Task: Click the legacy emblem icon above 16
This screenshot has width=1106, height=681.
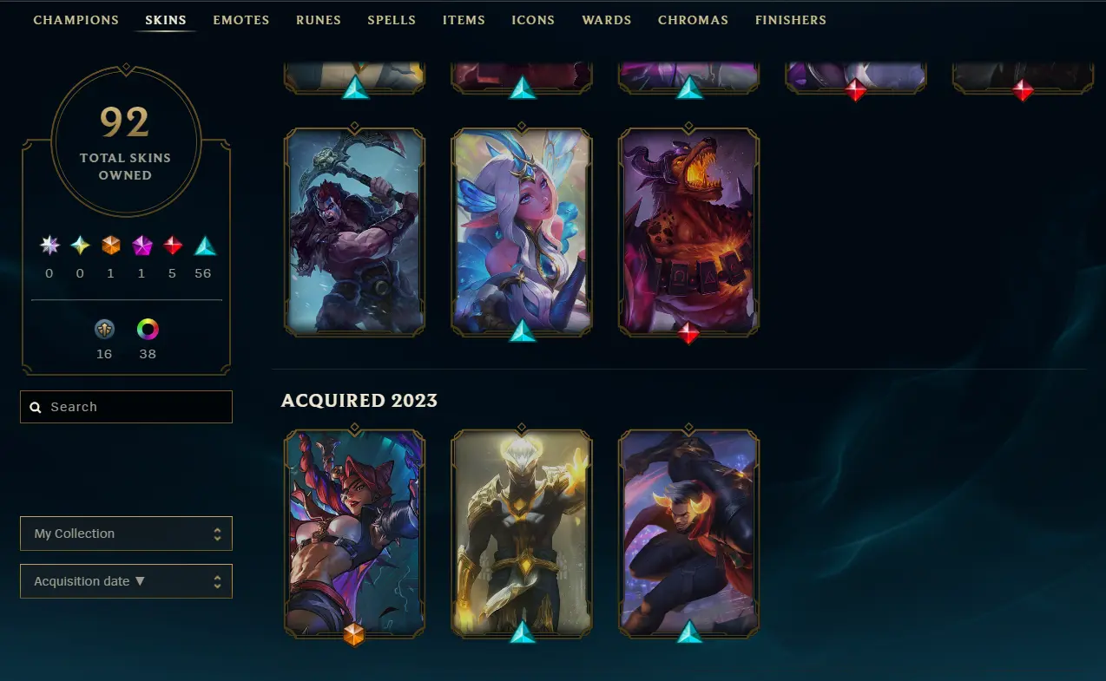Action: point(104,330)
